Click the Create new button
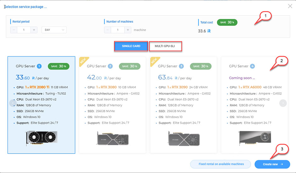 [272, 164]
